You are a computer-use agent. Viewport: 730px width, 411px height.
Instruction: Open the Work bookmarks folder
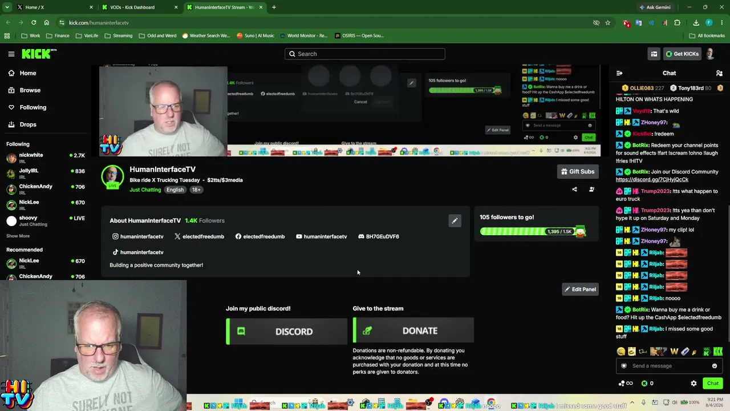tap(31, 36)
